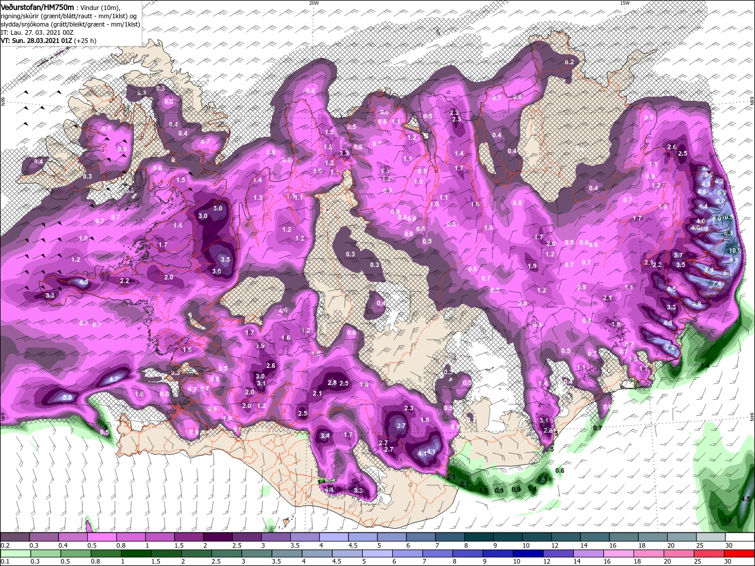
Task: Select the light pink 16 swatch in lower legend row
Action: pyautogui.click(x=619, y=554)
